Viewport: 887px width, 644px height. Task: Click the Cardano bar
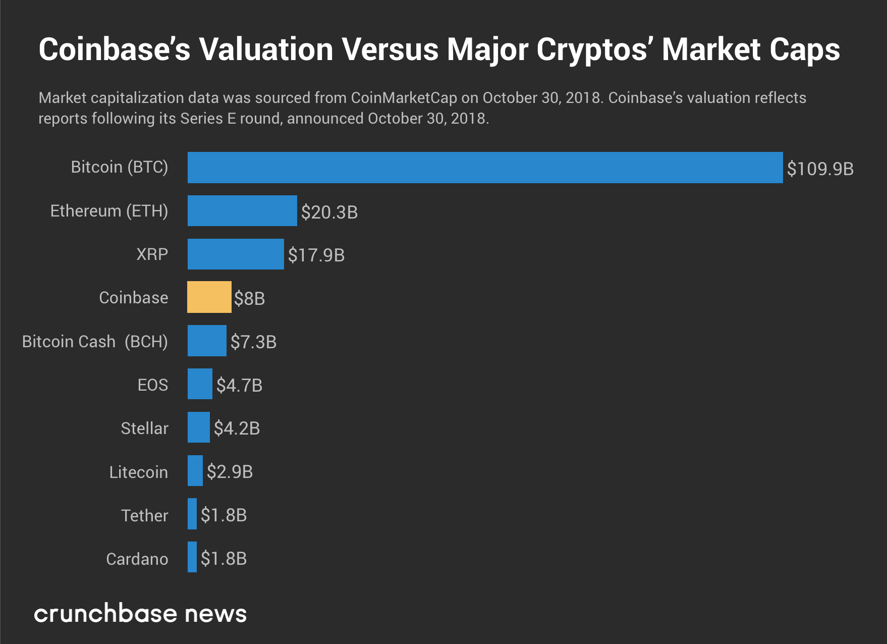coord(192,557)
